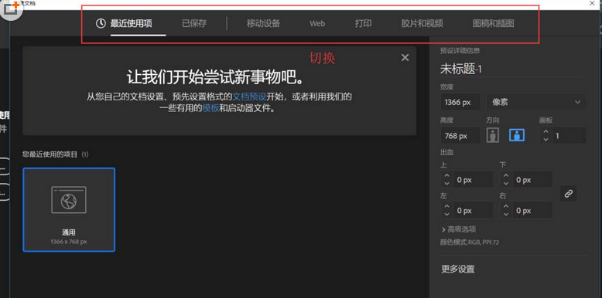Image resolution: width=602 pixels, height=298 pixels.
Task: Click the 右 bleed input field
Action: (x=532, y=211)
